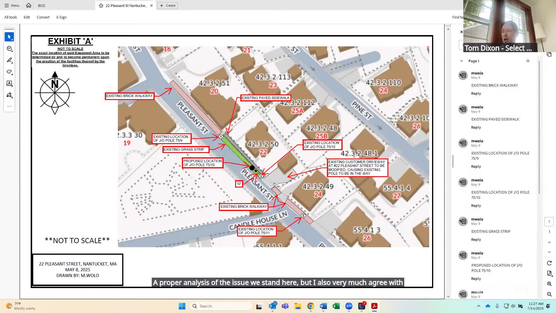This screenshot has width=556, height=313.
Task: Open more tools ellipsis in sidebar
Action: [9, 106]
